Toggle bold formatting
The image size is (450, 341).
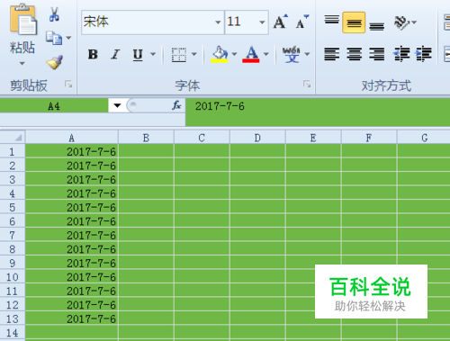click(93, 54)
